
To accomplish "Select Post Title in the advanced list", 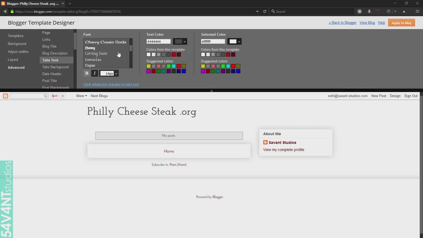I will (50, 81).
